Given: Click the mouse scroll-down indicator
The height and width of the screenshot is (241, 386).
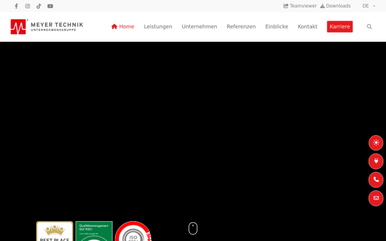Looking at the screenshot, I should (x=193, y=228).
